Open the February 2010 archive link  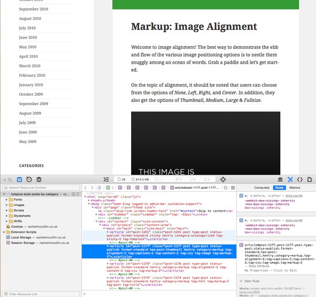pyautogui.click(x=32, y=75)
